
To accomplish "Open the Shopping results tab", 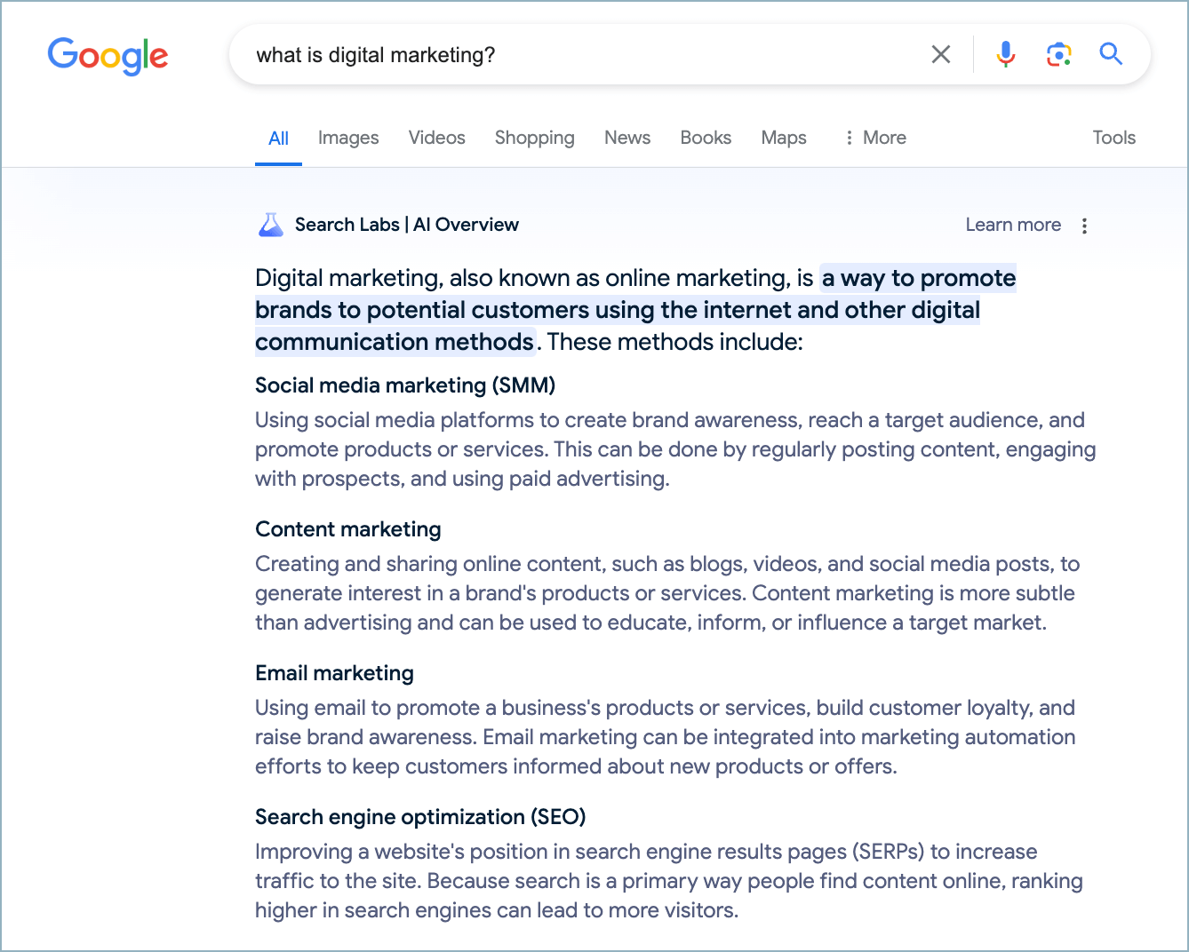I will [x=534, y=138].
